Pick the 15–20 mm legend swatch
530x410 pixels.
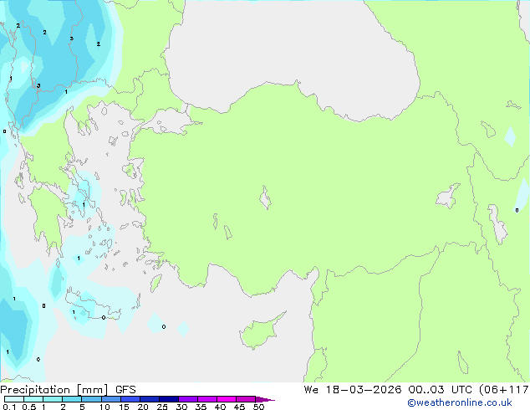pos(130,399)
